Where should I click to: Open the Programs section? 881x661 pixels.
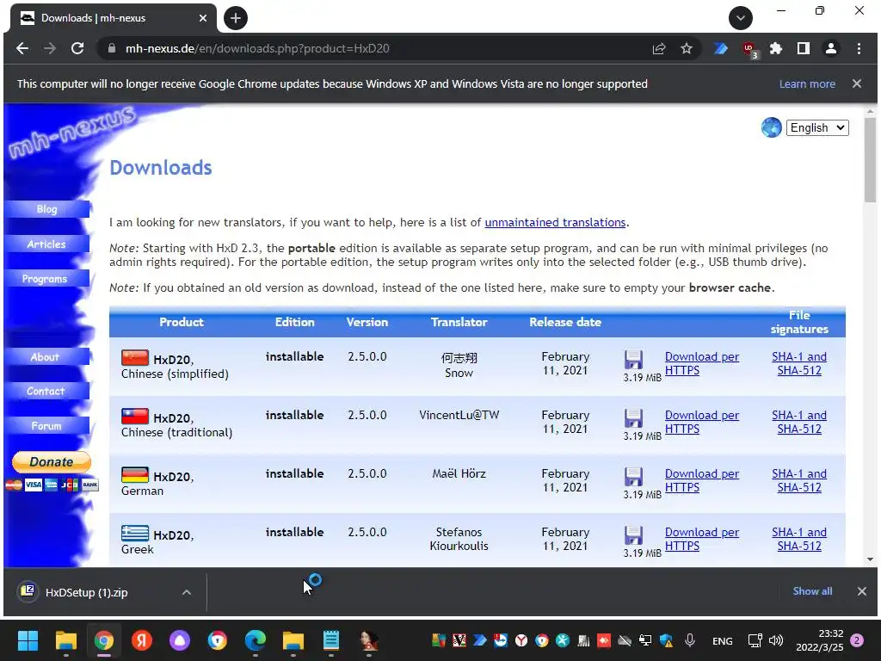(46, 278)
